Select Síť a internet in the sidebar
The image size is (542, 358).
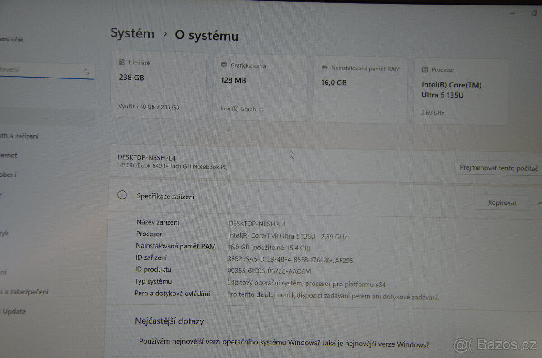pos(9,155)
